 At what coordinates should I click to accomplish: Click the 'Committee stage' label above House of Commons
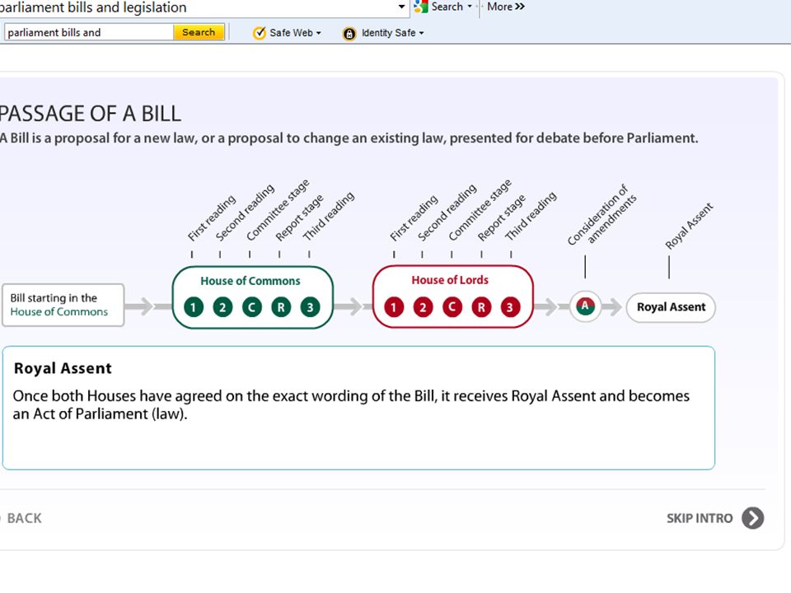(x=278, y=210)
